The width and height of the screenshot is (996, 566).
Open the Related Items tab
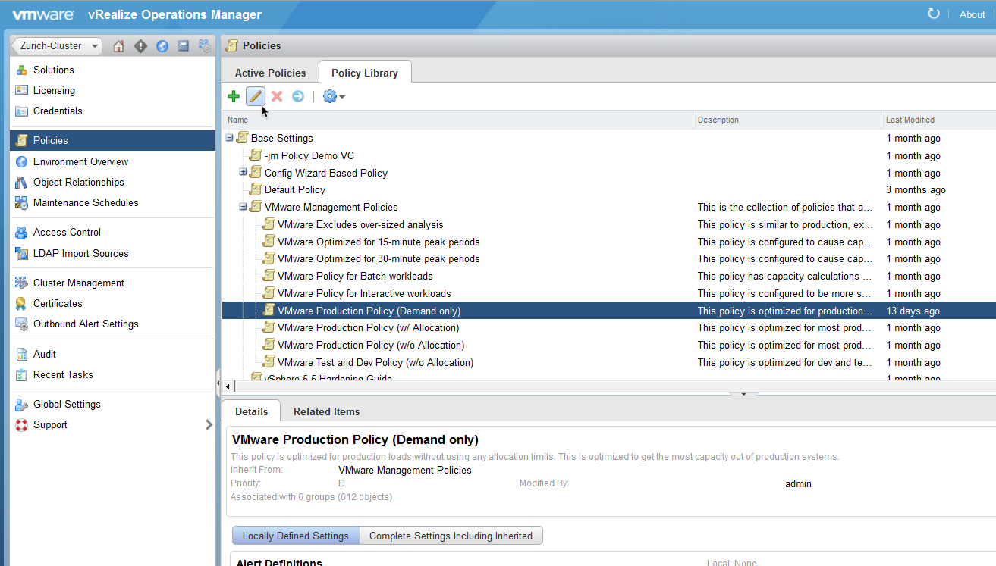pyautogui.click(x=326, y=411)
